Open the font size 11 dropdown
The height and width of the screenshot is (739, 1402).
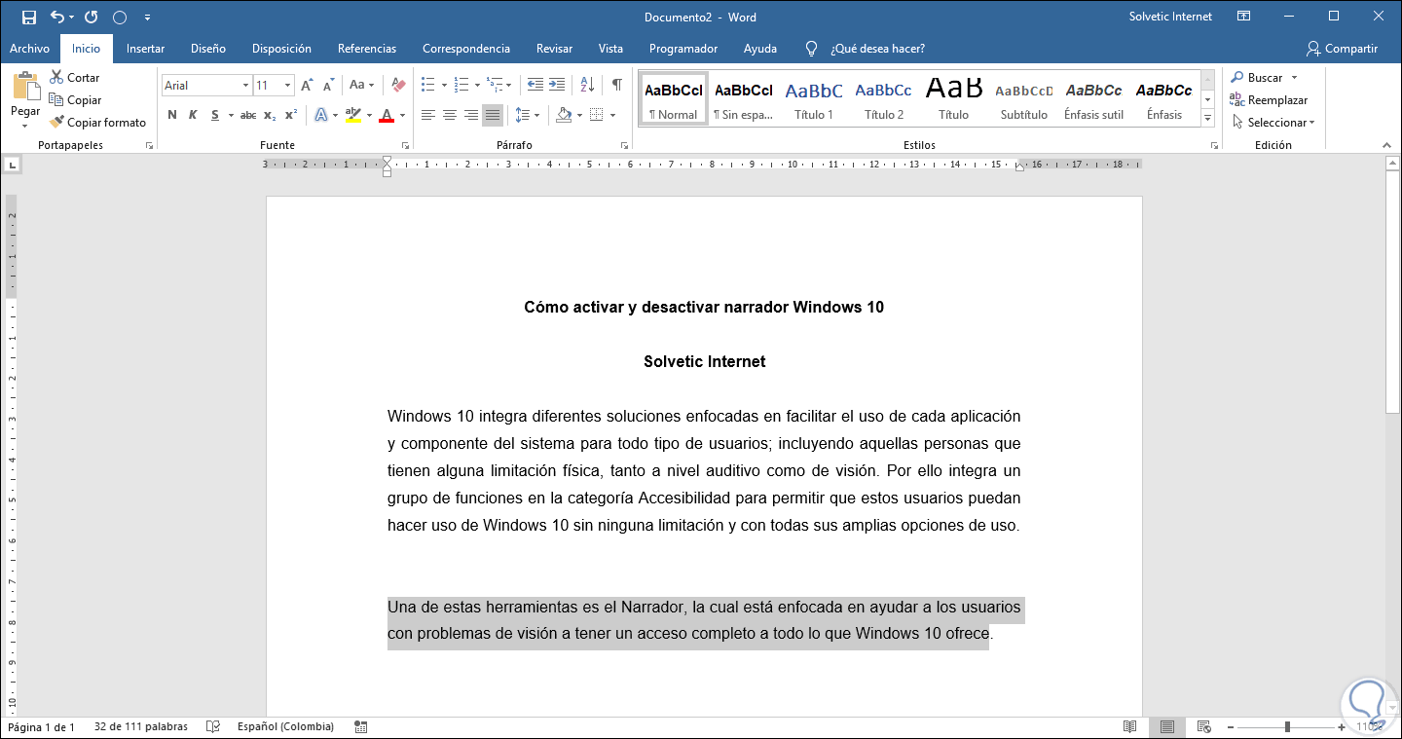click(x=287, y=86)
